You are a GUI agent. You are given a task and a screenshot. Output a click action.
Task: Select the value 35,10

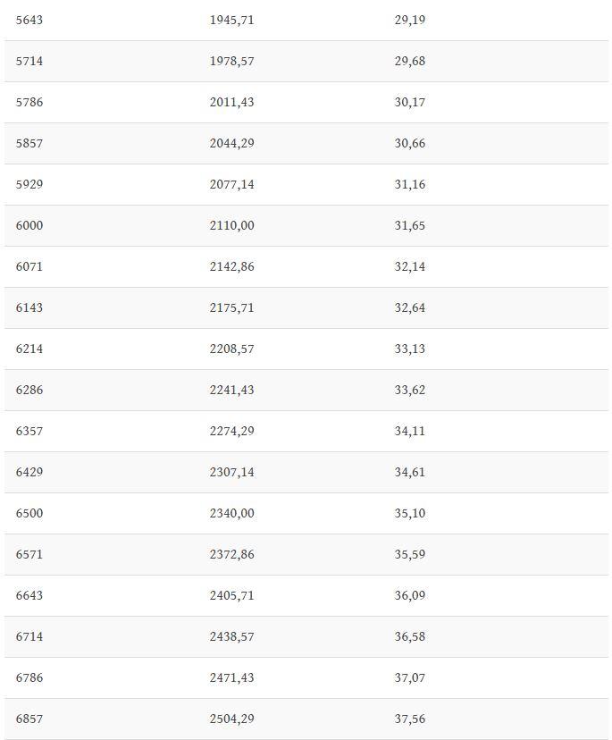[409, 513]
